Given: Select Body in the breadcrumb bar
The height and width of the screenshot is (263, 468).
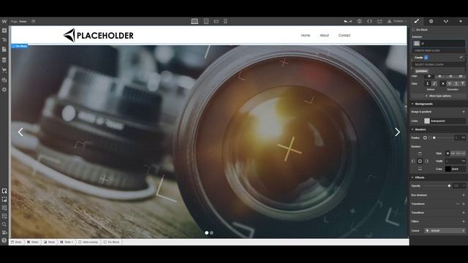Looking at the screenshot, I should coord(17,242).
